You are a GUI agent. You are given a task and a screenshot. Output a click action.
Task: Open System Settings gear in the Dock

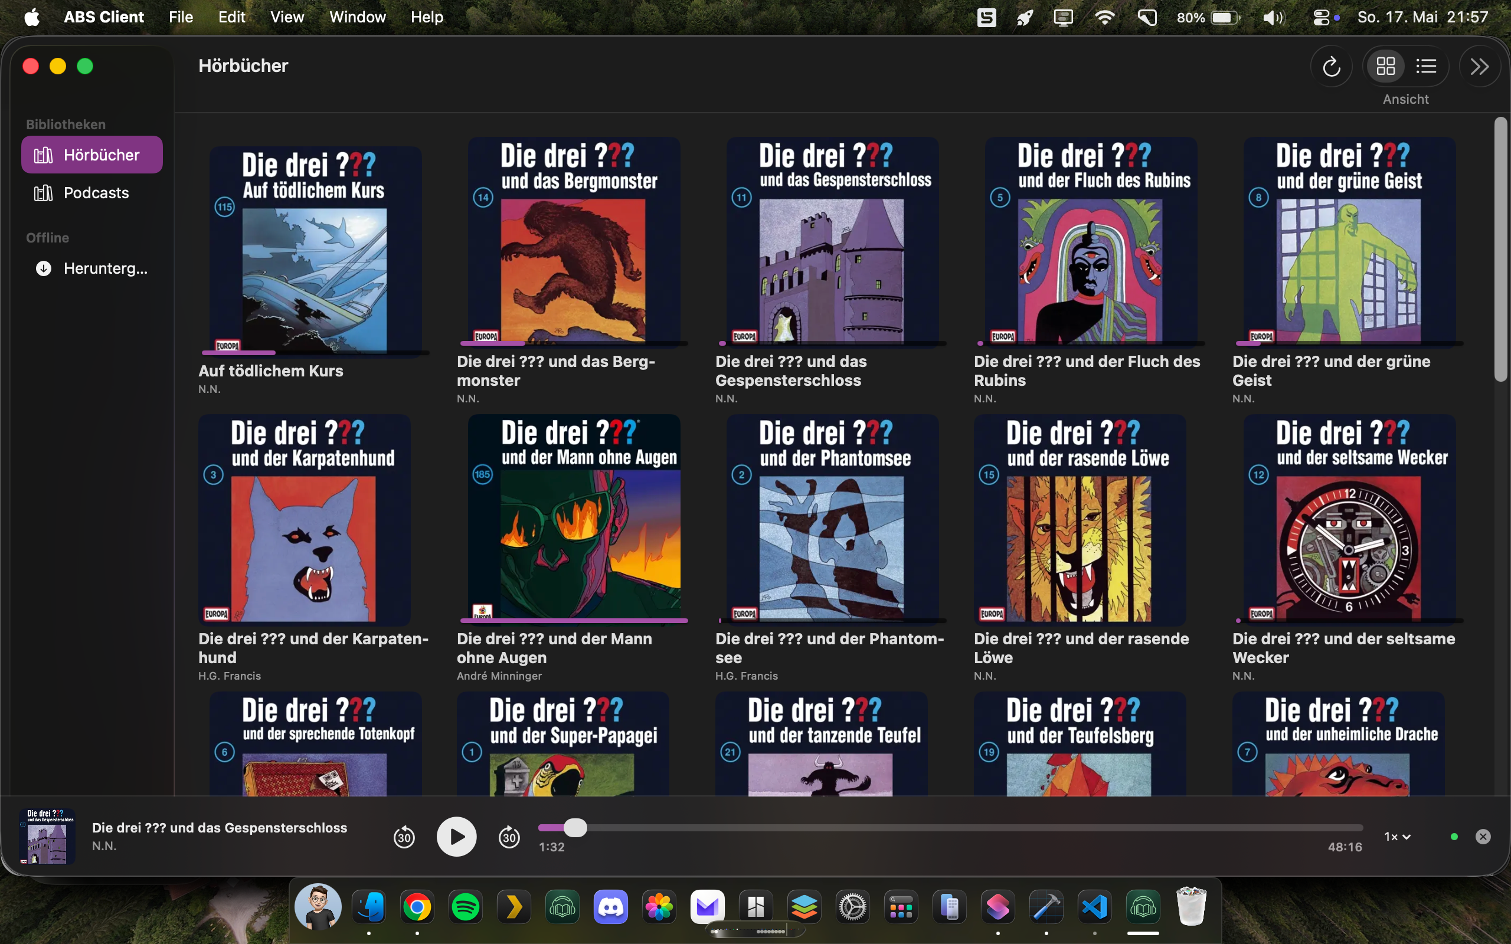point(852,907)
